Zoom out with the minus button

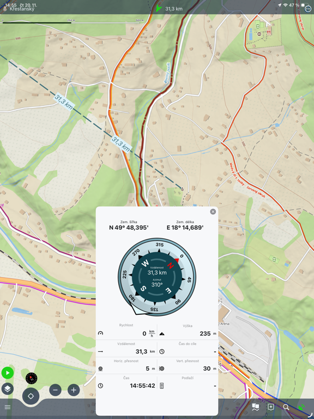coord(55,390)
